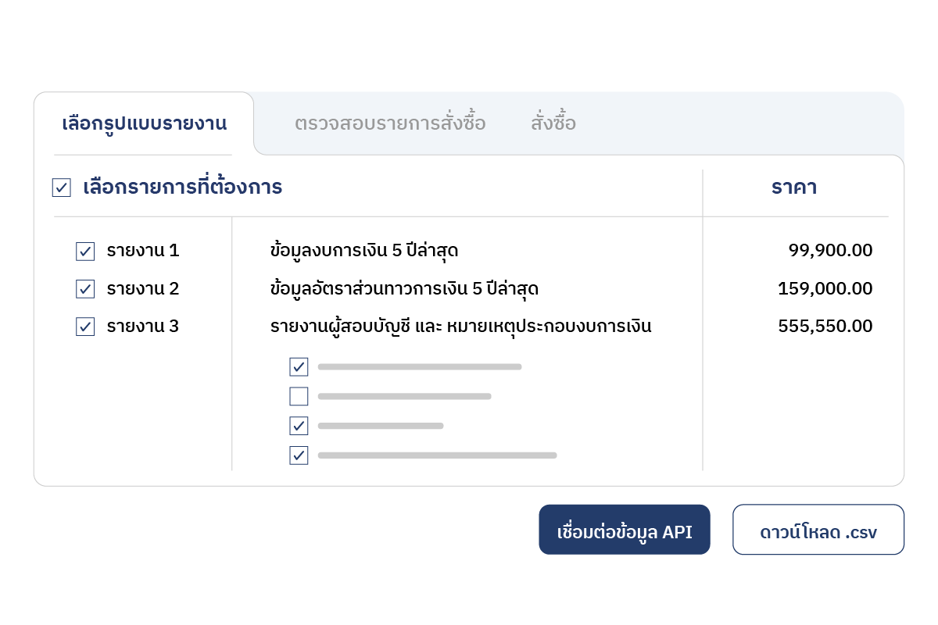Click the ข้อมูลงบการเงิน 5 ปีล่าสุด description

pyautogui.click(x=363, y=252)
